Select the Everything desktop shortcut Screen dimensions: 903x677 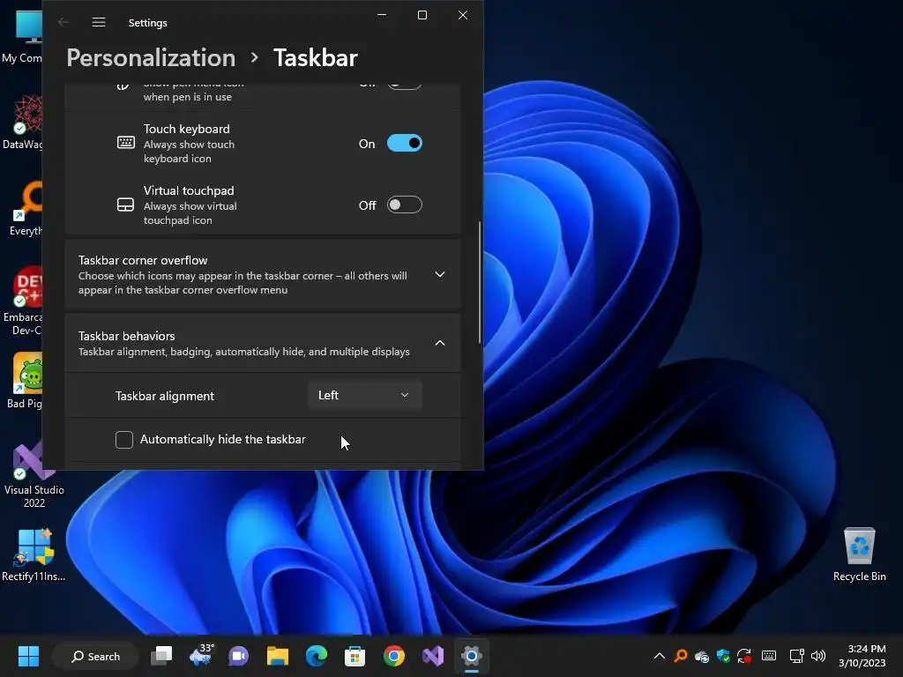24,208
